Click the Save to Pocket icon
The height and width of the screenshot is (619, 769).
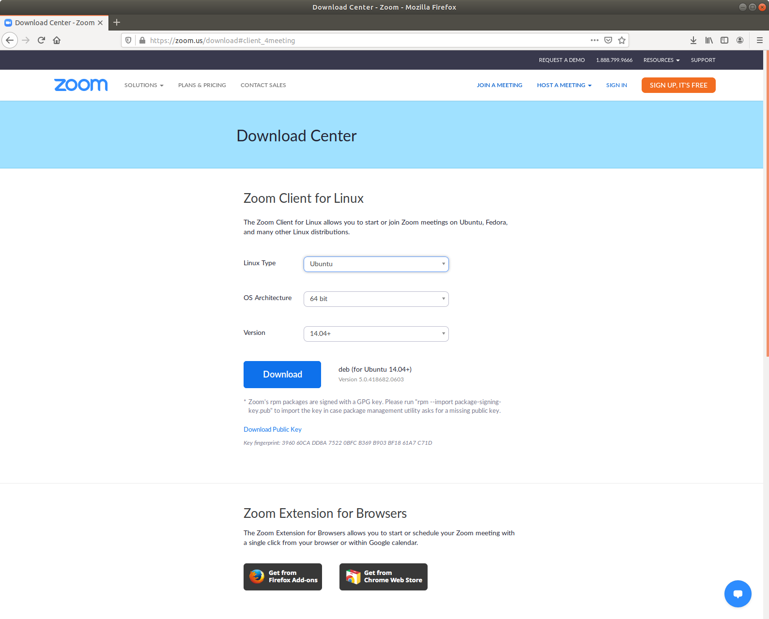pyautogui.click(x=608, y=40)
